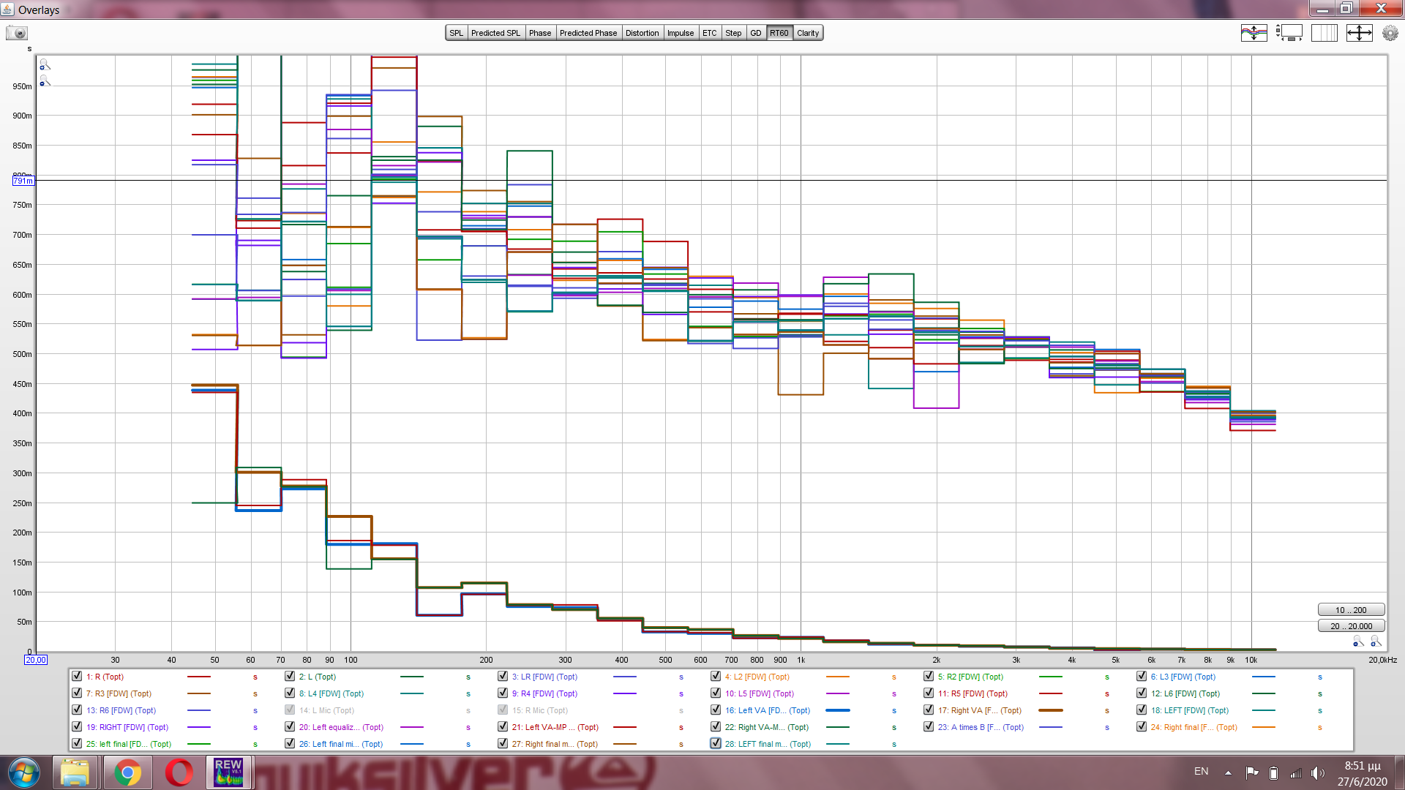1405x790 pixels.
Task: Click the upper vertical zoom-in magnifier
Action: (x=45, y=65)
